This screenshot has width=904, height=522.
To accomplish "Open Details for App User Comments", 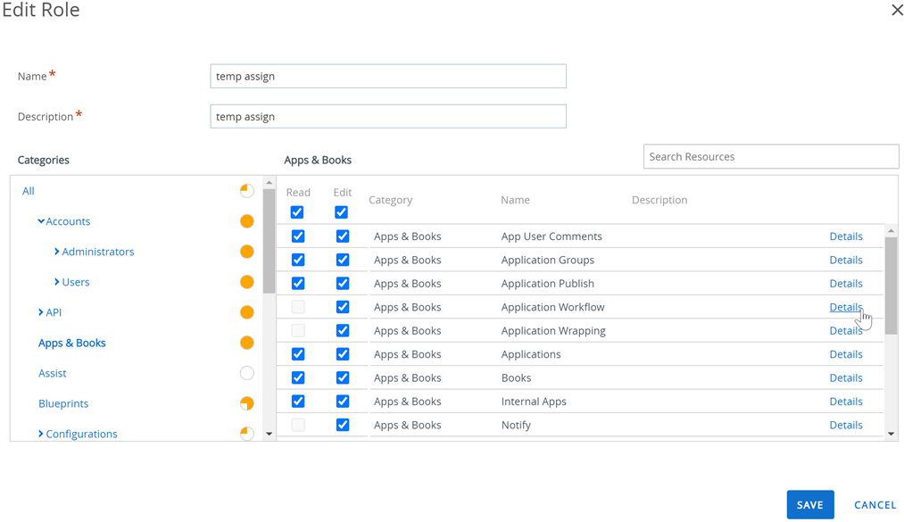I will click(x=846, y=236).
